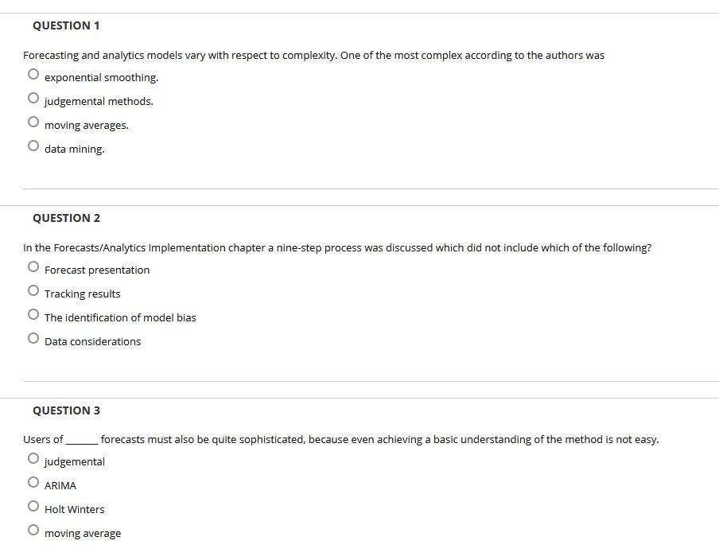Click the nine-step process question text
Image resolution: width=719 pixels, height=560 pixels.
click(x=336, y=247)
